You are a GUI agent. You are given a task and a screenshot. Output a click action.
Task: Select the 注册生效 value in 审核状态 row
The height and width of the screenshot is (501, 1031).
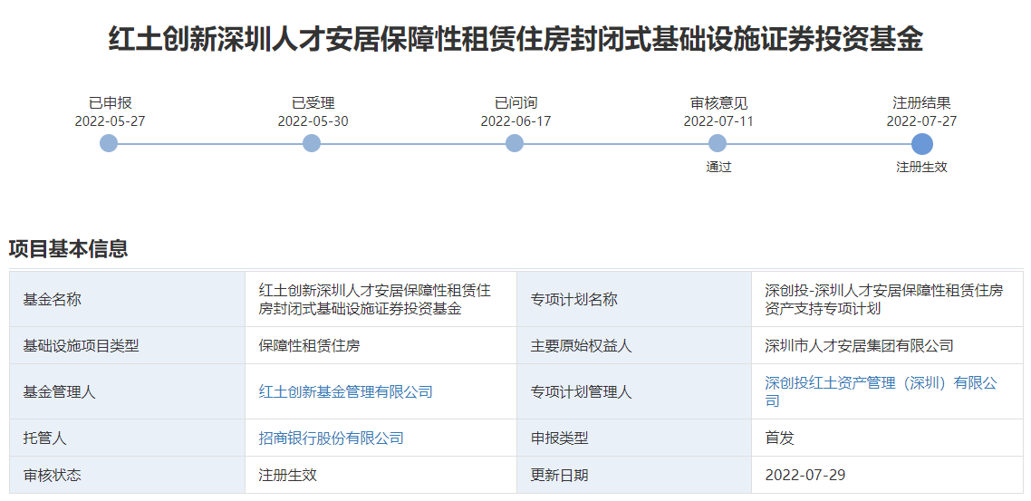click(287, 475)
